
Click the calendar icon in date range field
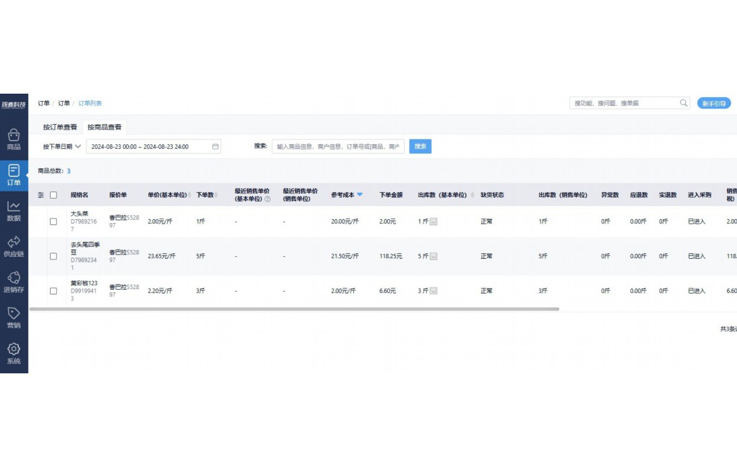tap(215, 146)
